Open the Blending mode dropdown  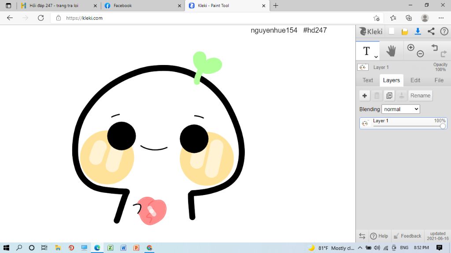coord(401,109)
